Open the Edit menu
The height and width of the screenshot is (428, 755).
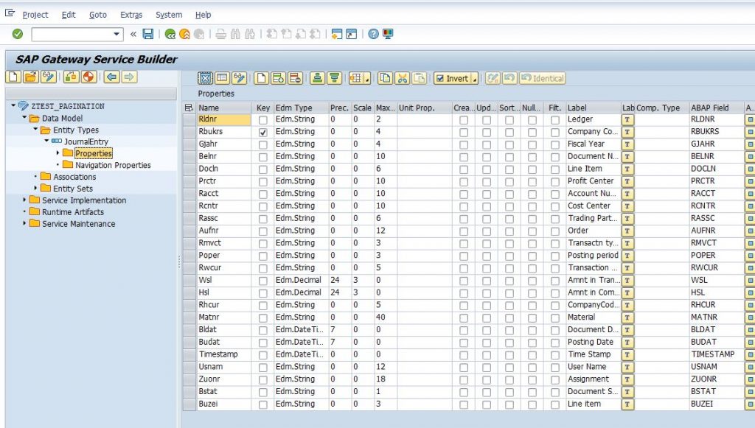(69, 15)
